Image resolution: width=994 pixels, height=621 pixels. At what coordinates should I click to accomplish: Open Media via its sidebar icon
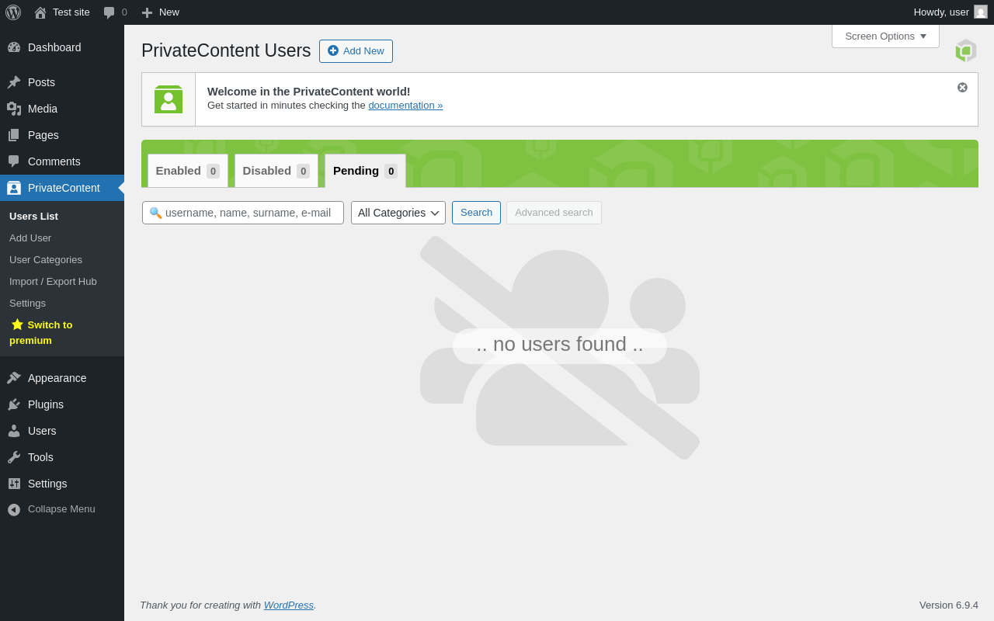point(14,109)
